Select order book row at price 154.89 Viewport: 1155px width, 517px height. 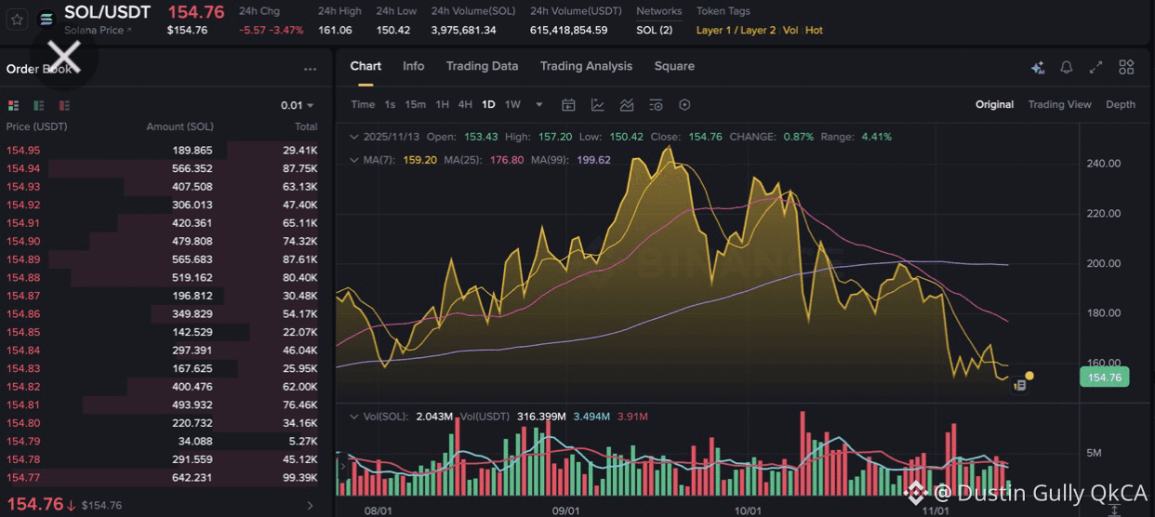[x=162, y=259]
